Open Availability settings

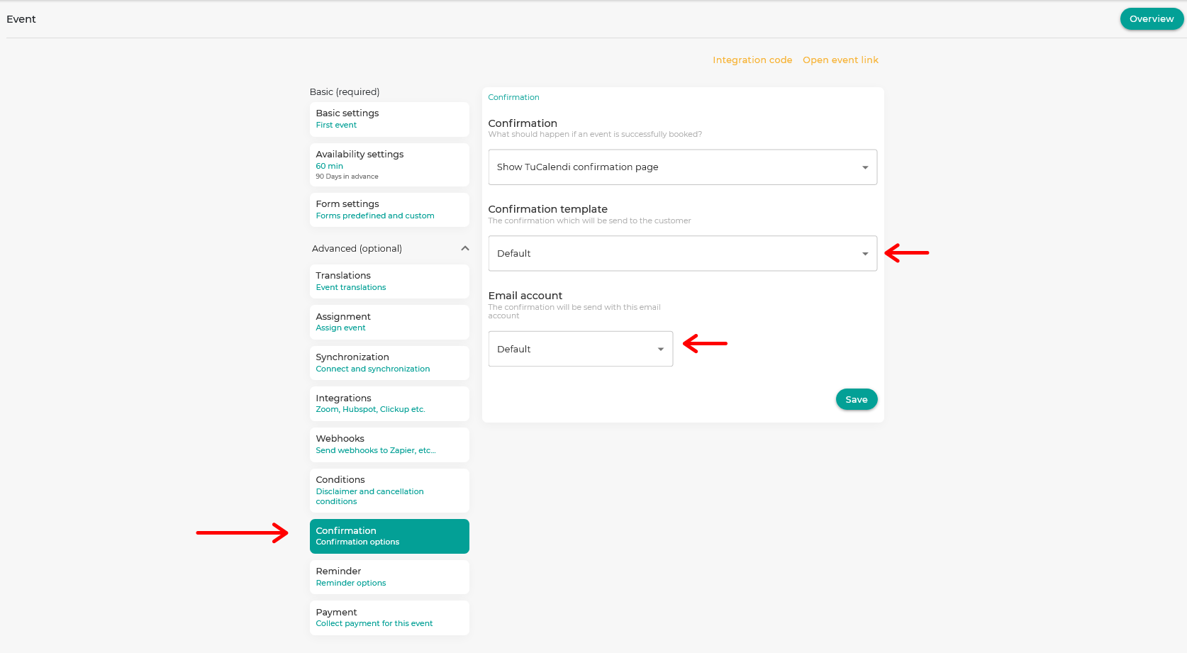coord(389,164)
